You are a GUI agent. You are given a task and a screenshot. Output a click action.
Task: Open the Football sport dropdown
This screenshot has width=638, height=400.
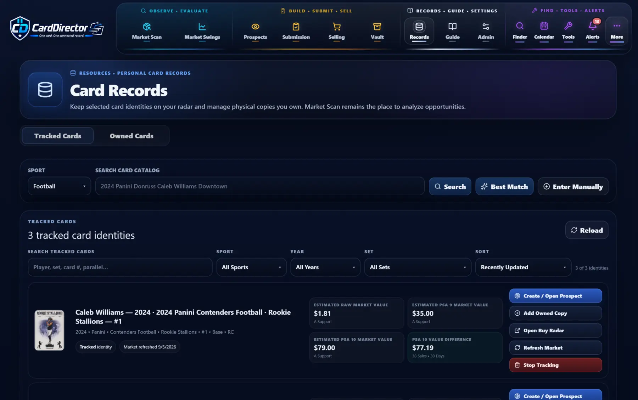(59, 186)
